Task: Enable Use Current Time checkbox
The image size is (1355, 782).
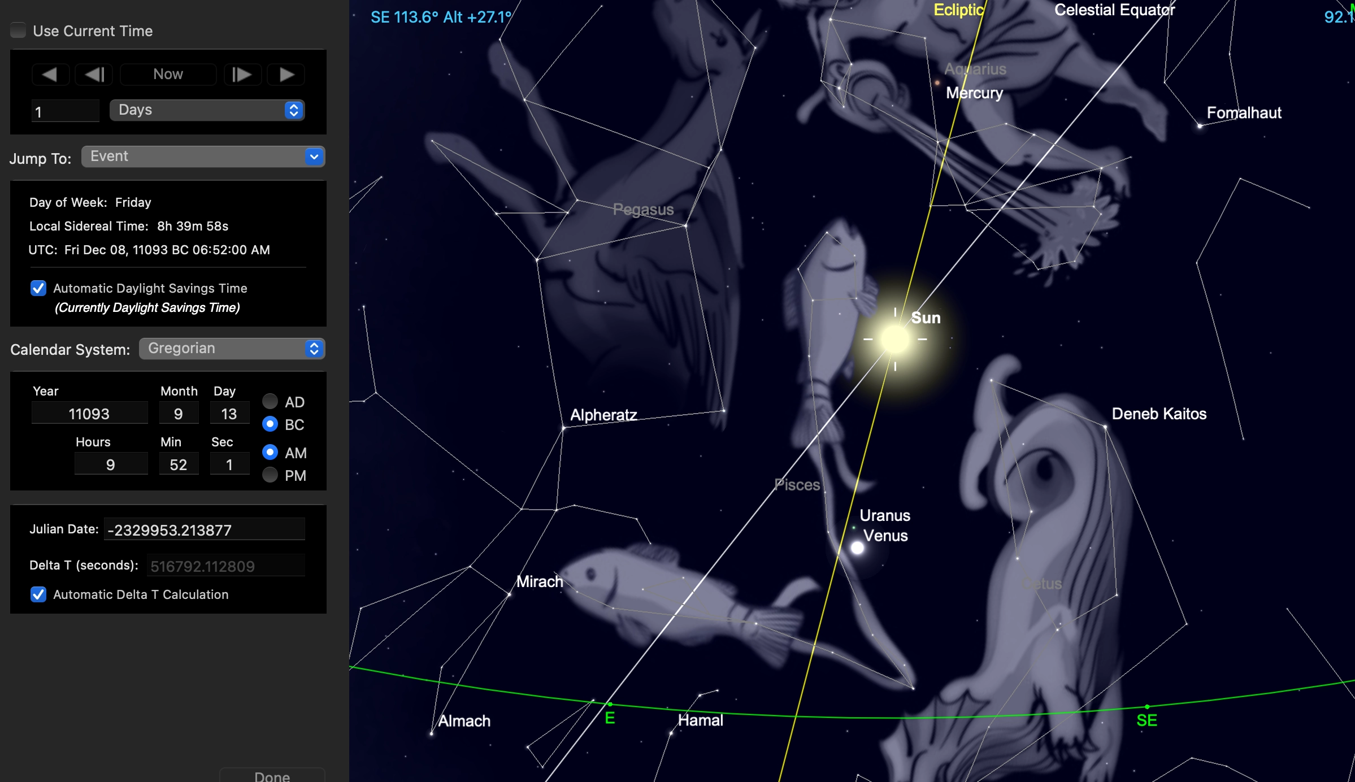Action: pos(19,31)
